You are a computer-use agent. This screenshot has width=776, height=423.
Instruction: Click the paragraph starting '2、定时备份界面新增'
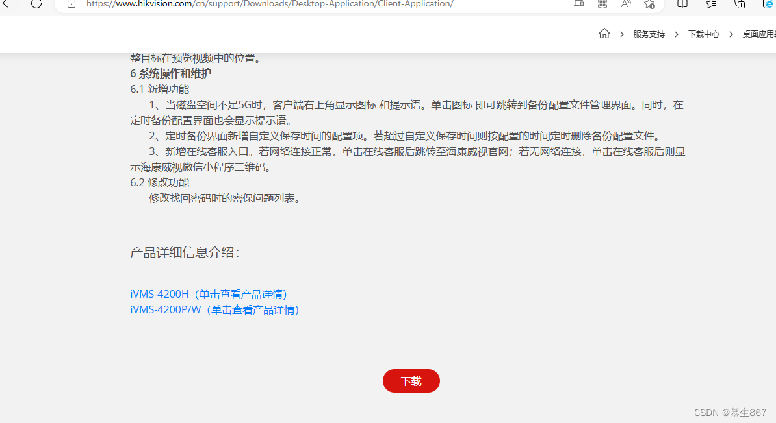(406, 136)
